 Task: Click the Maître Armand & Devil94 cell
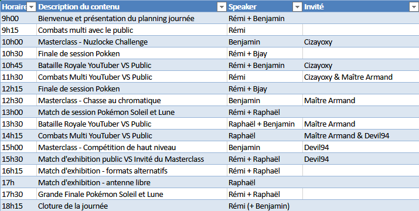[361, 135]
